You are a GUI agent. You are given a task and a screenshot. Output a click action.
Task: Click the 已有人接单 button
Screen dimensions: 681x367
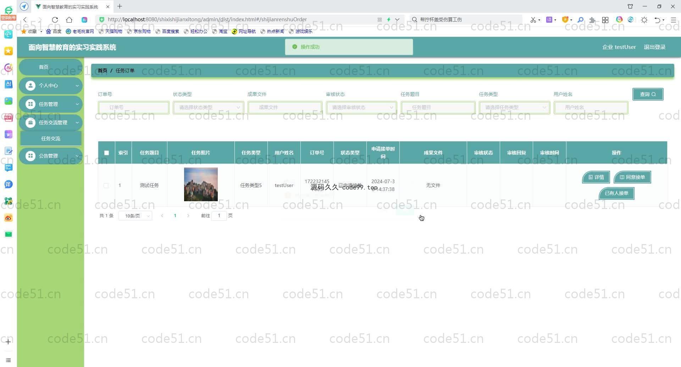(x=616, y=193)
